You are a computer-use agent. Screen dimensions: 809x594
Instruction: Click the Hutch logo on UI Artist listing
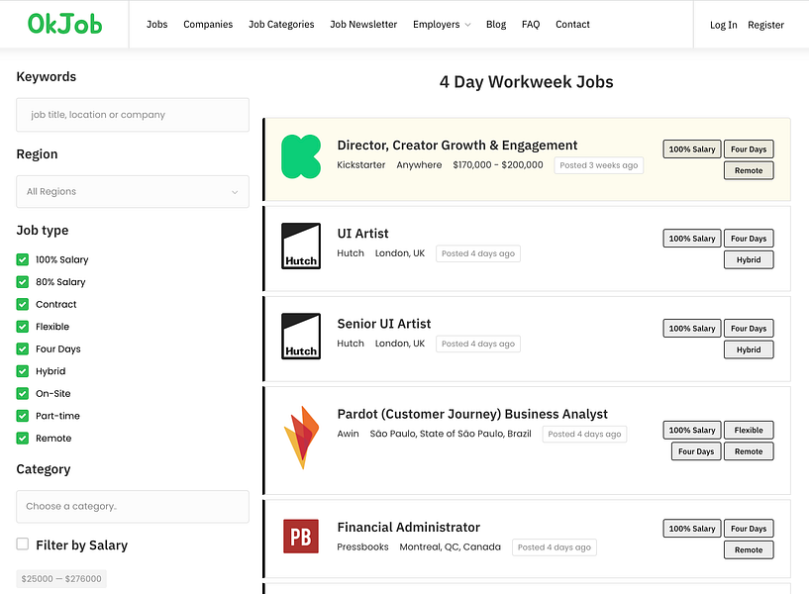(301, 245)
